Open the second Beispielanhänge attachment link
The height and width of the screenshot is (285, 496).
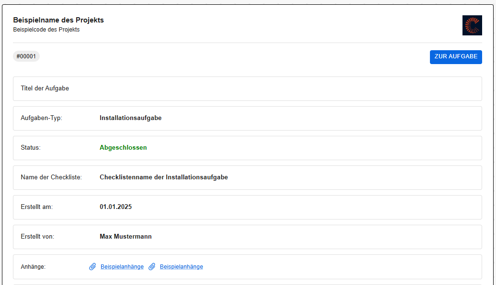[x=181, y=267]
